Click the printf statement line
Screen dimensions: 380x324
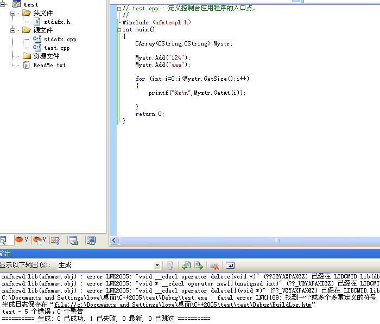[x=197, y=93]
